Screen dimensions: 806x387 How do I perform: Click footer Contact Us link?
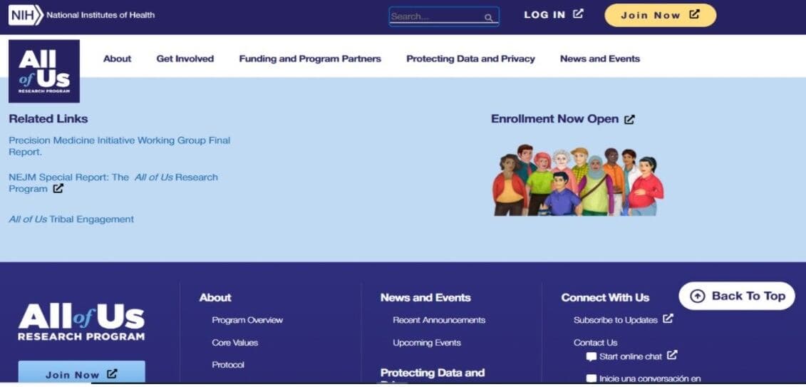pyautogui.click(x=595, y=343)
